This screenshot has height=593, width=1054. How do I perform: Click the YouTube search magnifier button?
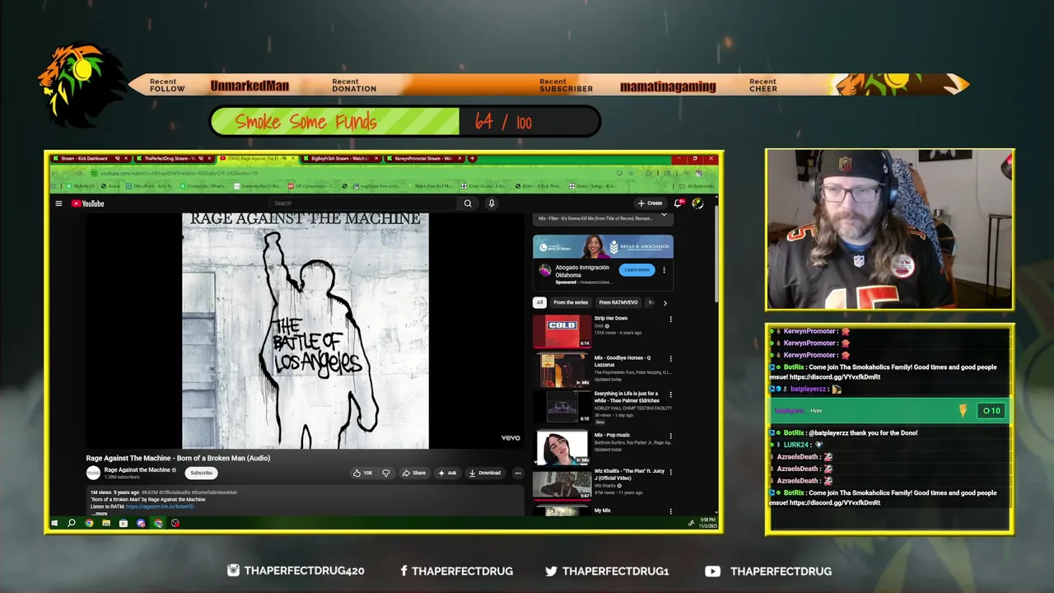point(468,203)
